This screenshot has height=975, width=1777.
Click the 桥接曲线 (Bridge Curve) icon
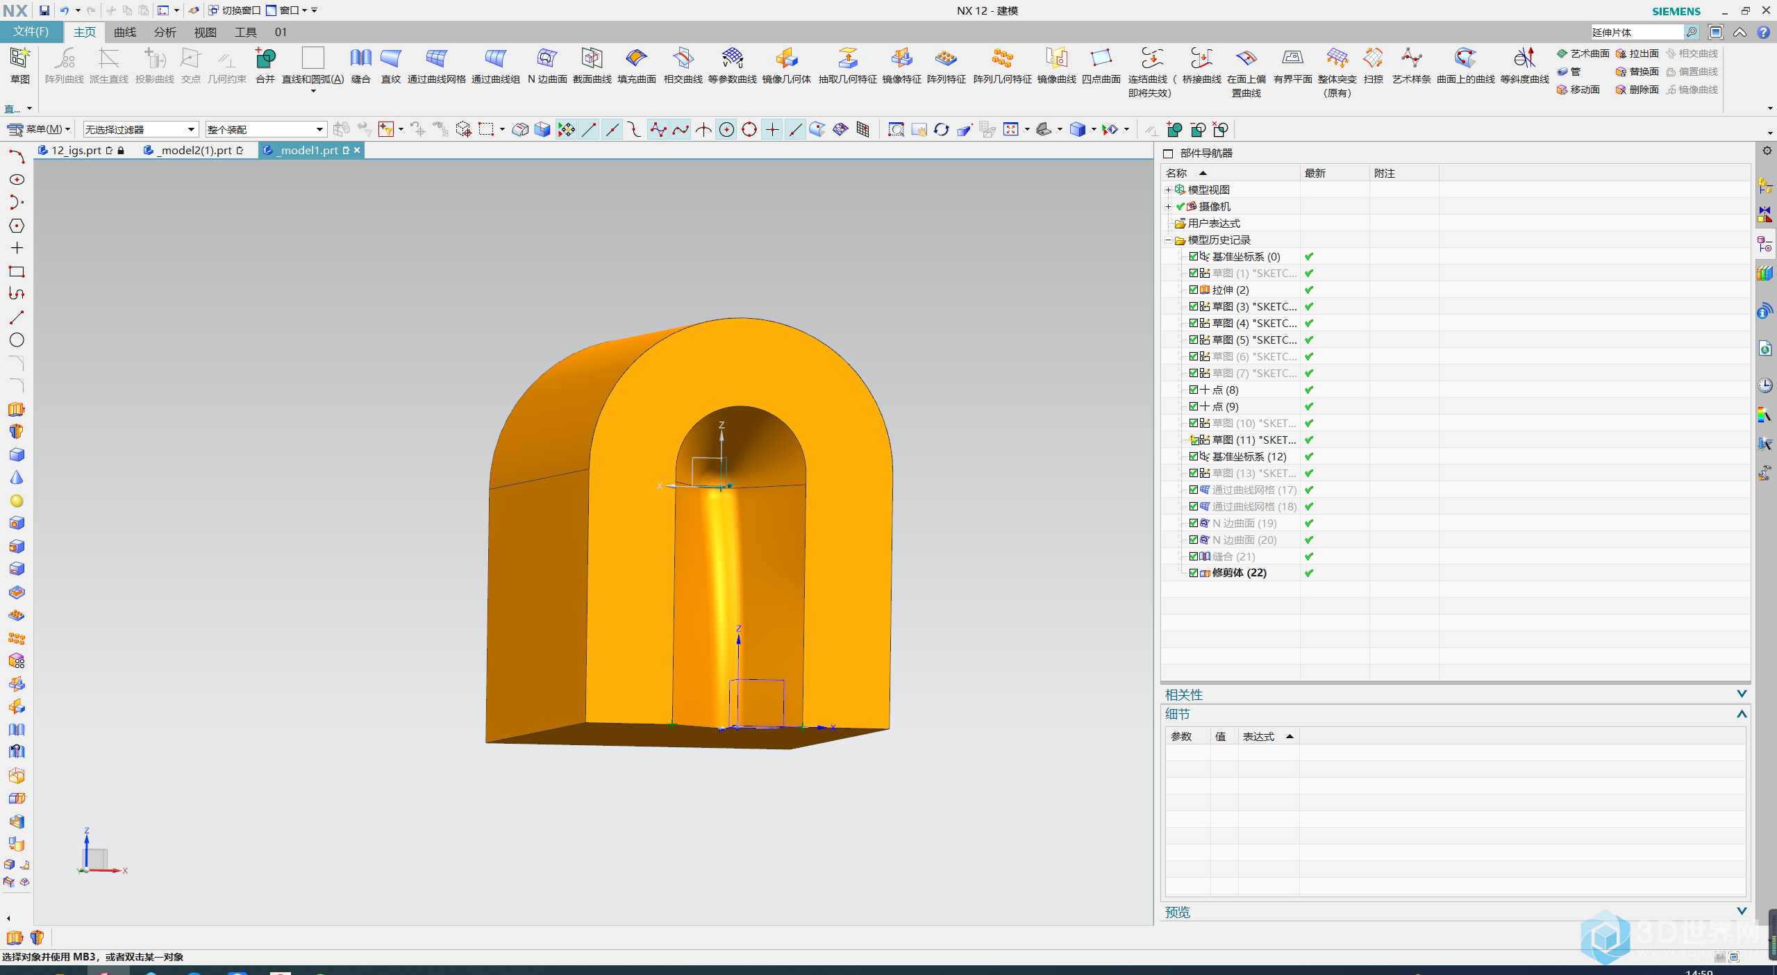point(1201,65)
